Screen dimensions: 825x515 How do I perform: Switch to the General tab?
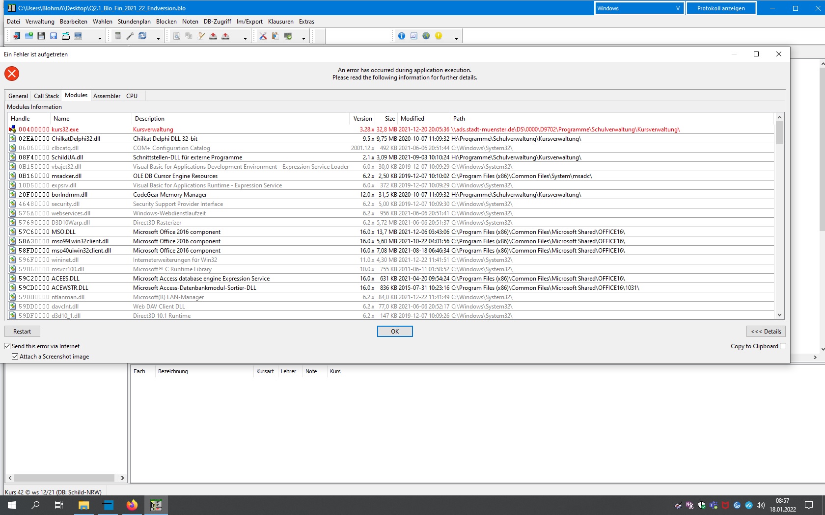(18, 96)
